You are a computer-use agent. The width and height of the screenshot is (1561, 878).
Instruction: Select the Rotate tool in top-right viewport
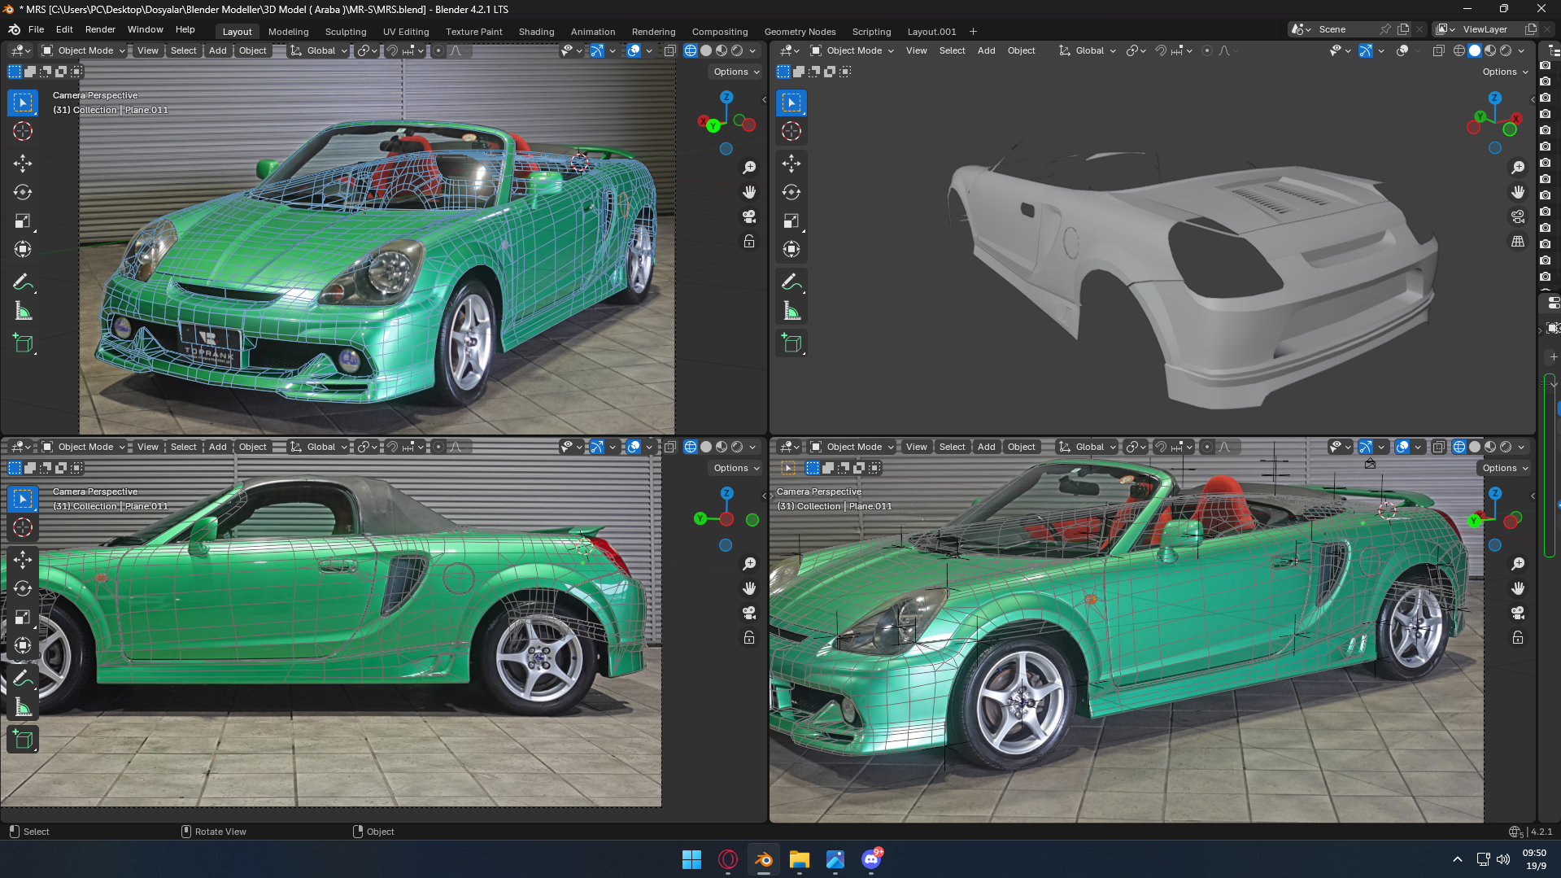[x=791, y=192]
